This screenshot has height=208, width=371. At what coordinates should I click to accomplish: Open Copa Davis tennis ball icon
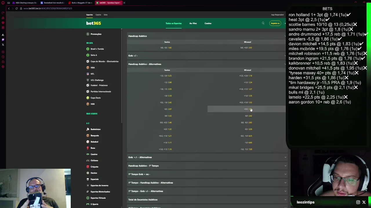pos(88,98)
